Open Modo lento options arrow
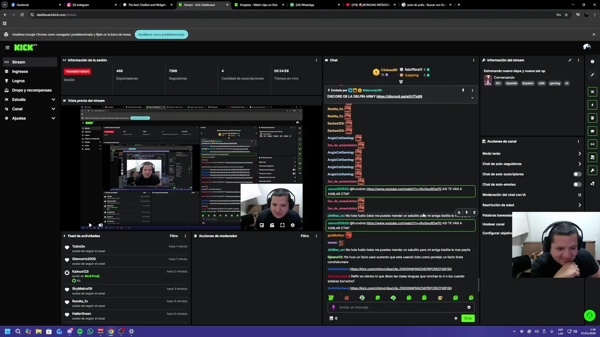Viewport: 600px width, 337px height. (579, 154)
